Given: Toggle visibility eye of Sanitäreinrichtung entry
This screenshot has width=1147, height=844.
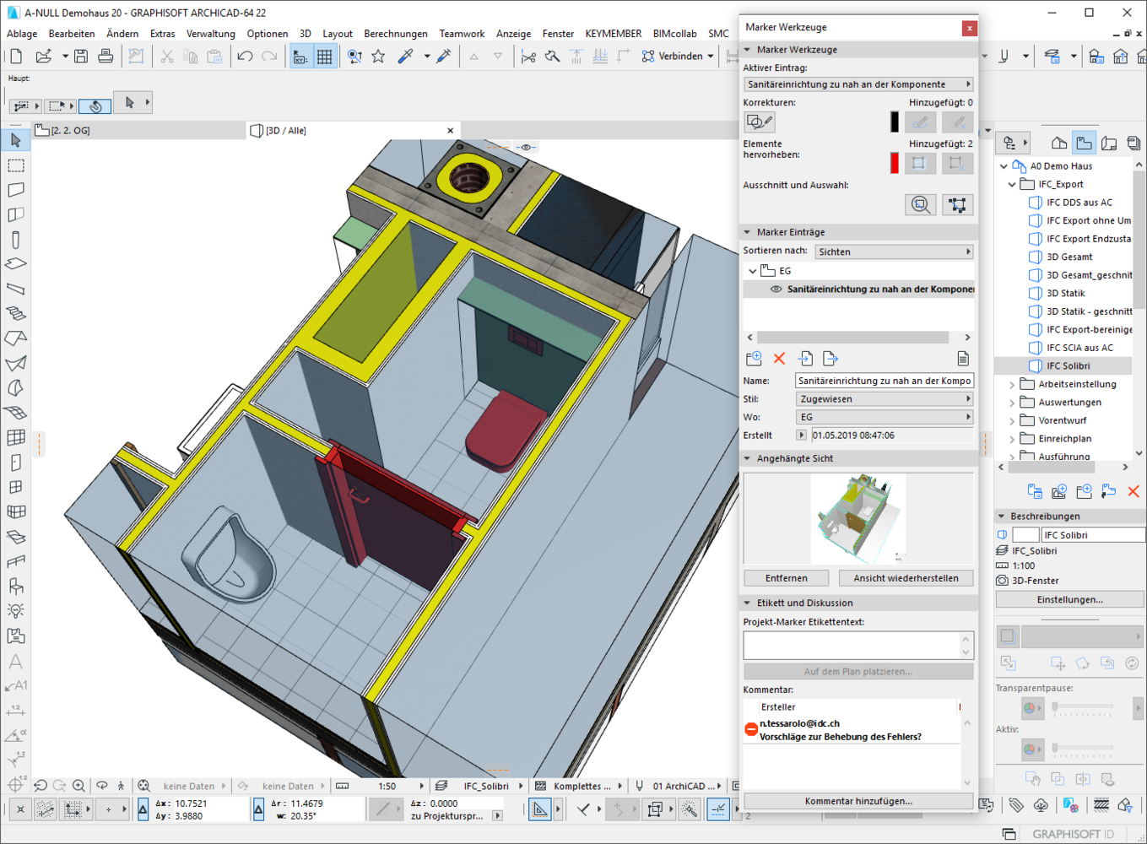Looking at the screenshot, I should (776, 289).
